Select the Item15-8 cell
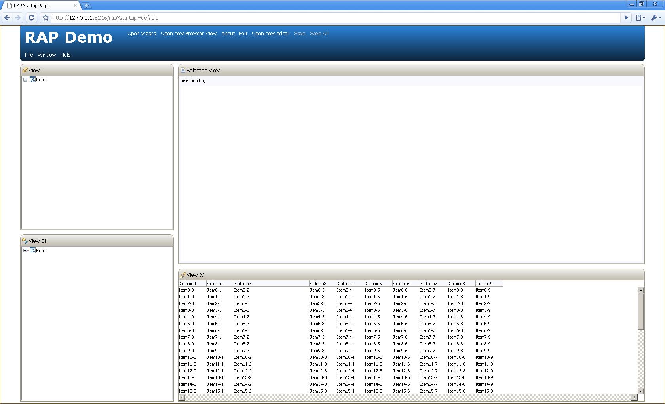665x404 pixels. (456, 391)
